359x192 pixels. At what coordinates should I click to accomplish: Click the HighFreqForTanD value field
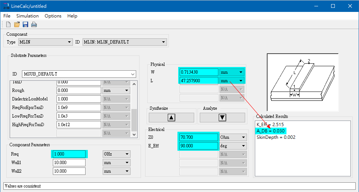(79, 125)
